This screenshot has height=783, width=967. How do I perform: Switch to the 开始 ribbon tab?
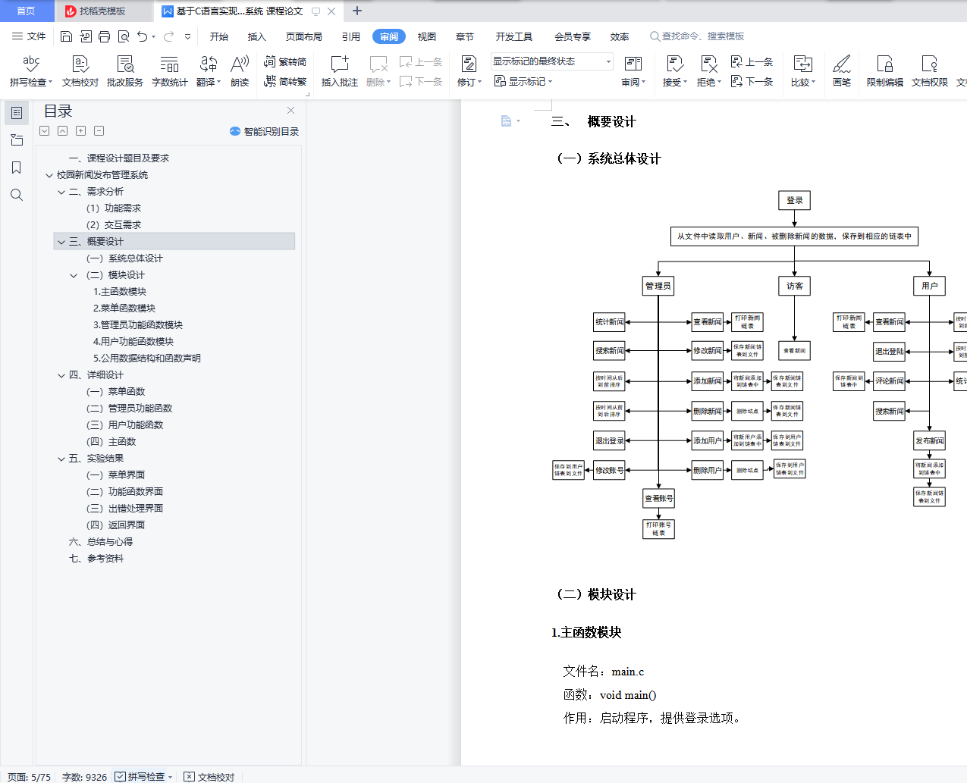point(219,36)
